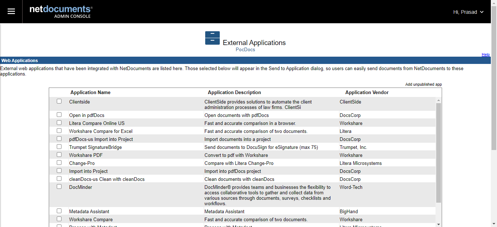The image size is (497, 227).
Task: Click the application list scrollbar thumb
Action: (x=438, y=153)
